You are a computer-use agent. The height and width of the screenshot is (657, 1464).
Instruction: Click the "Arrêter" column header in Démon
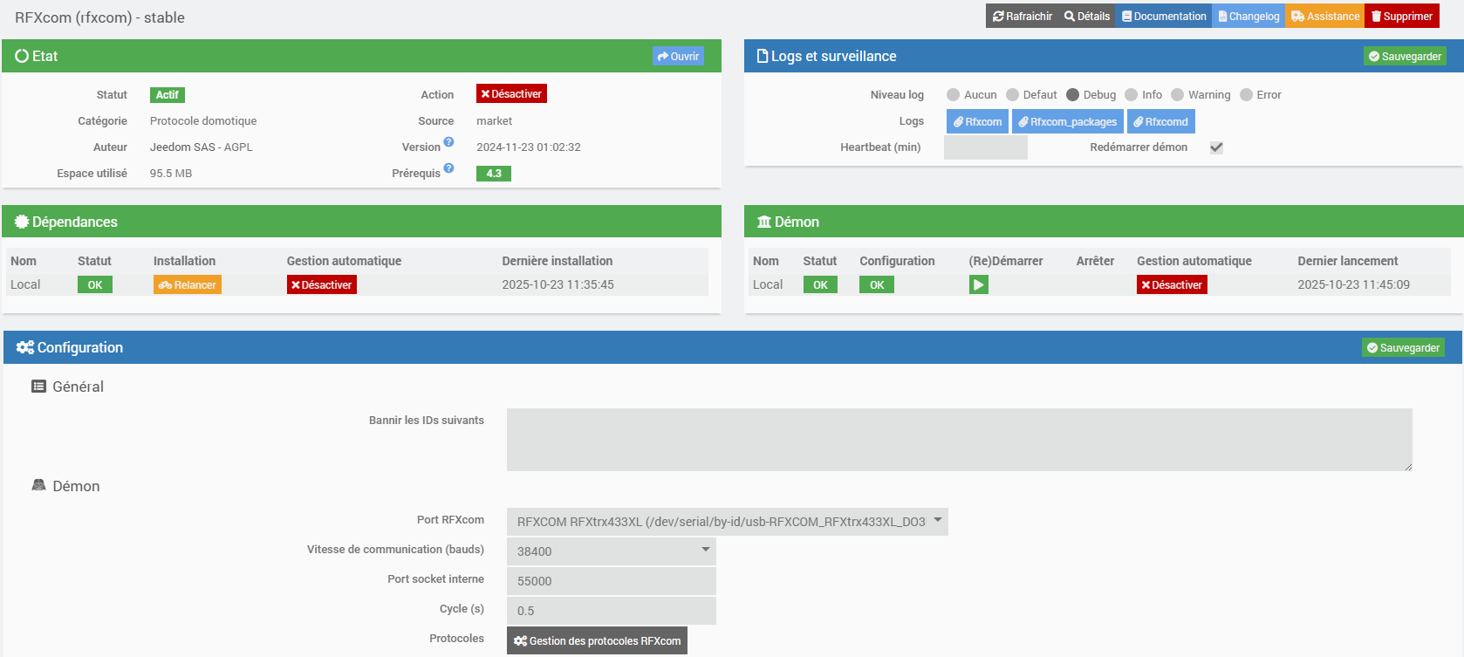1096,261
